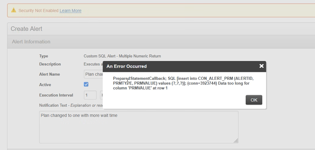315x150 pixels.
Task: Click the Description value text beginning 'Executes a'
Action: [93, 64]
